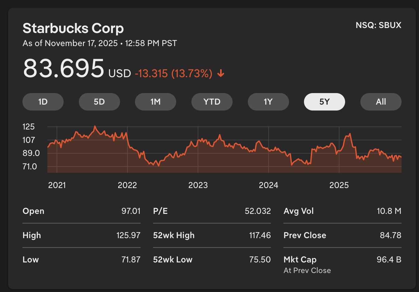Click the As of November 17 timestamp
The image size is (419, 292).
point(100,43)
